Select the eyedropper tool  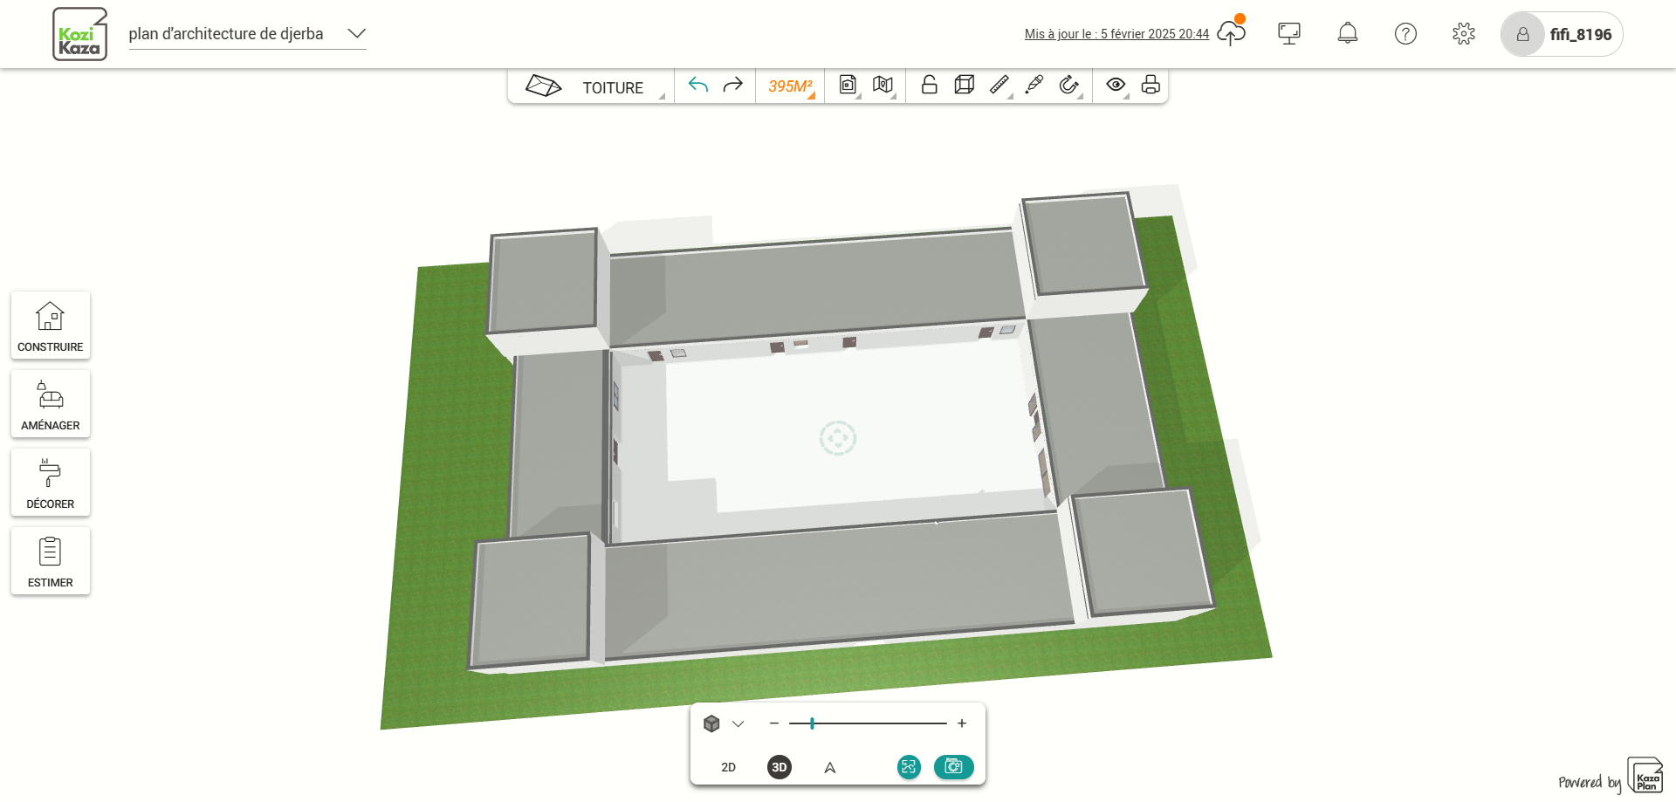click(x=1034, y=85)
